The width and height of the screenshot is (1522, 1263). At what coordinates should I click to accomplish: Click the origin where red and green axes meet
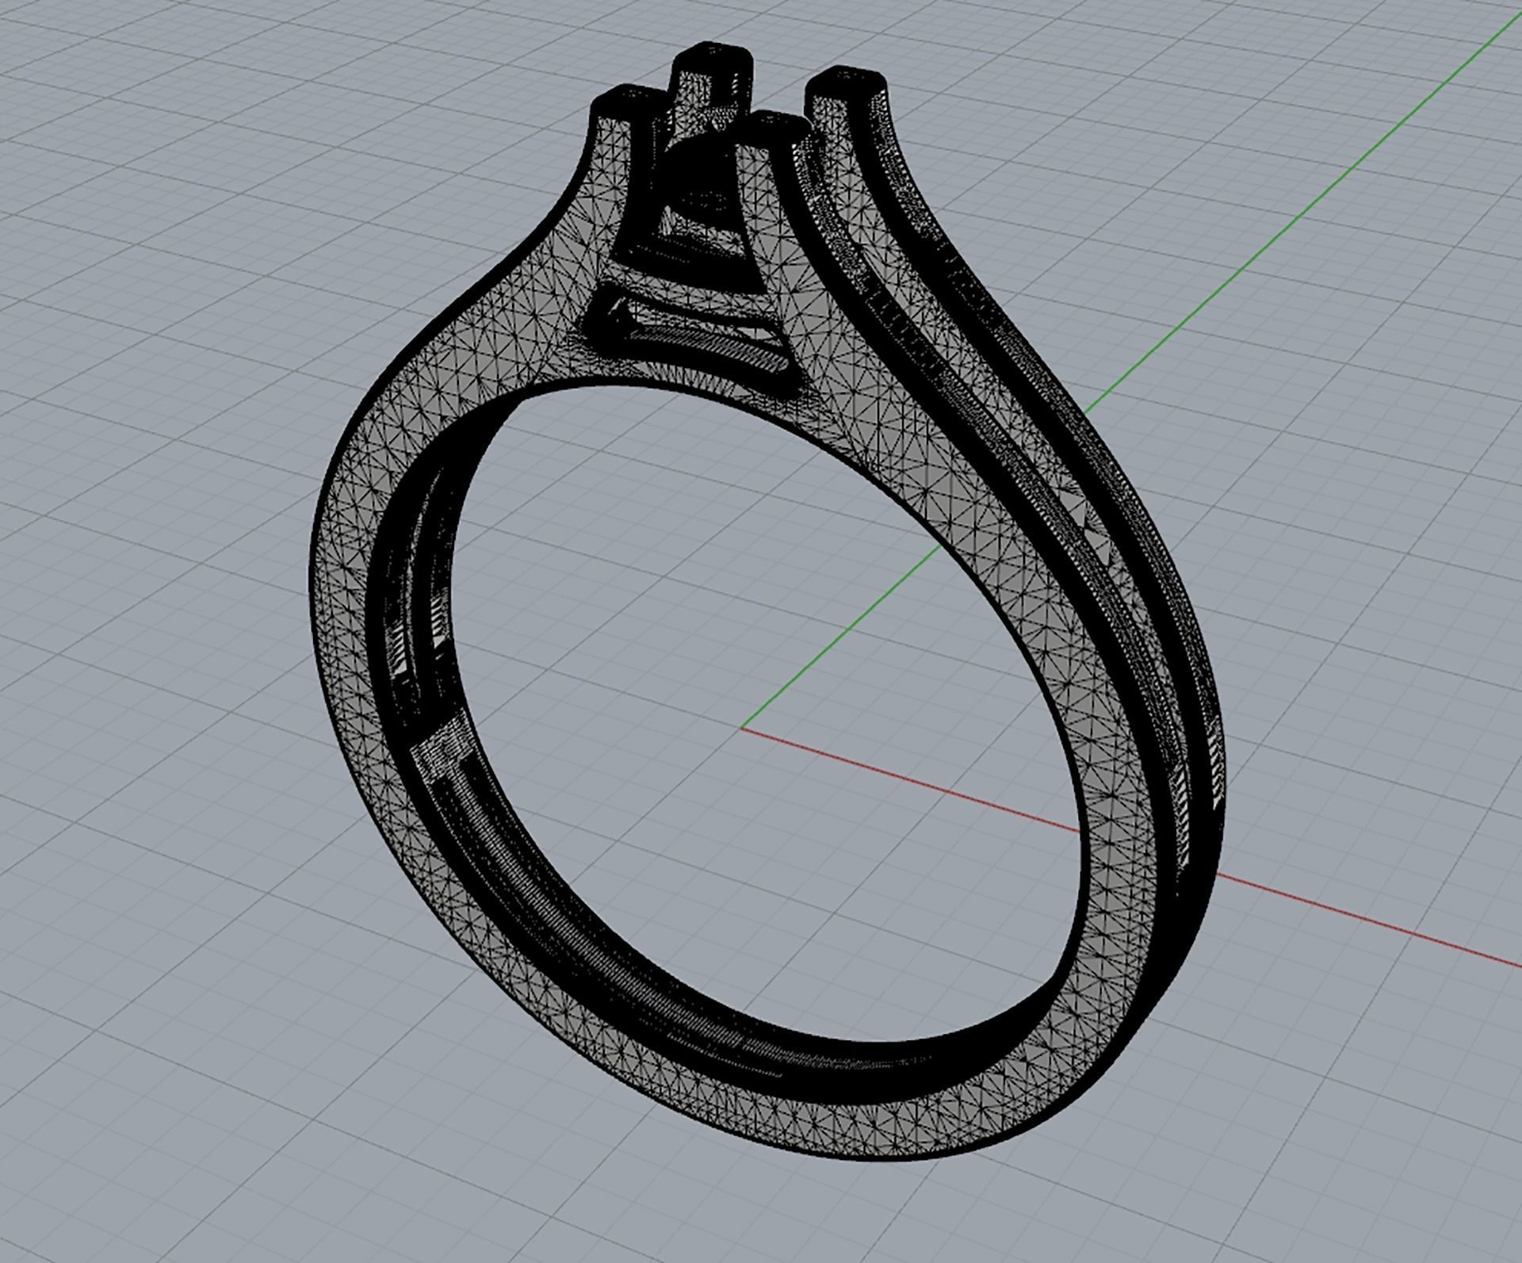click(743, 727)
